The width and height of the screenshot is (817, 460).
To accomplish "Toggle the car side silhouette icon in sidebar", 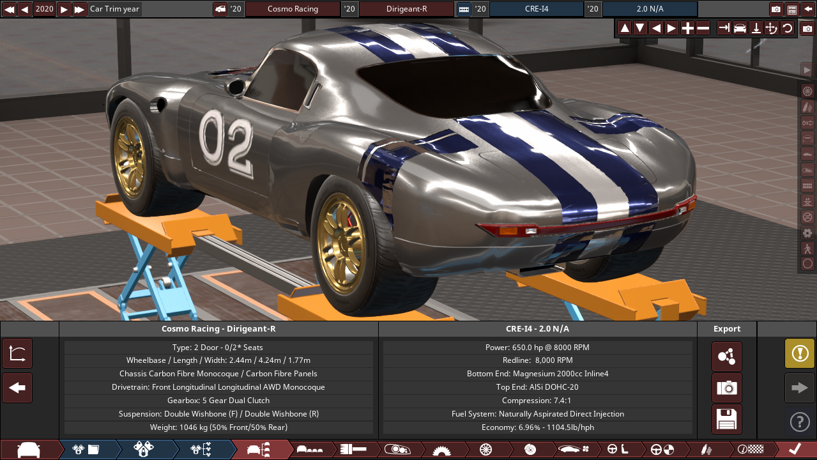I will (x=807, y=154).
